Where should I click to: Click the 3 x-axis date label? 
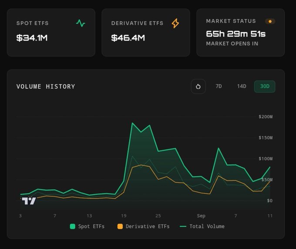(20, 215)
